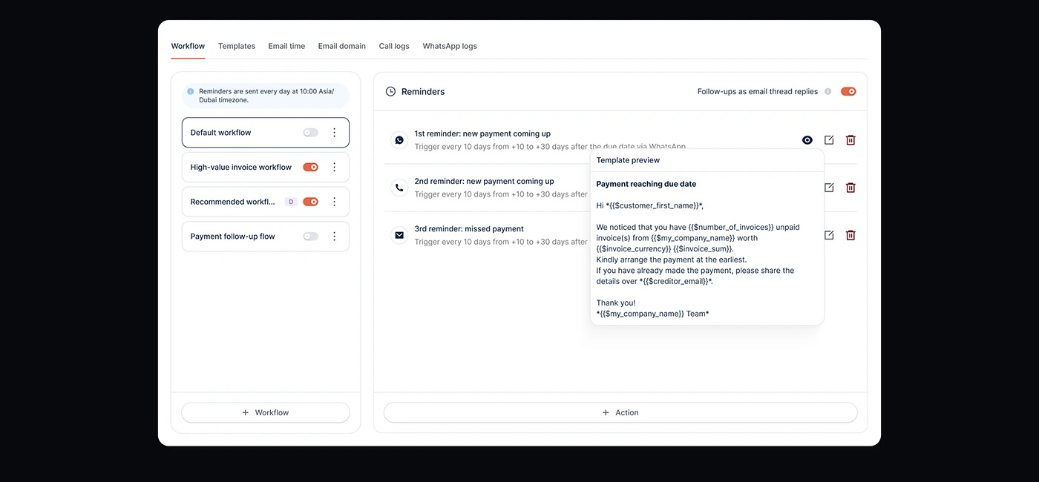Viewport: 1039px width, 482px height.
Task: Click 1st reminder: new payment coming up
Action: click(482, 134)
